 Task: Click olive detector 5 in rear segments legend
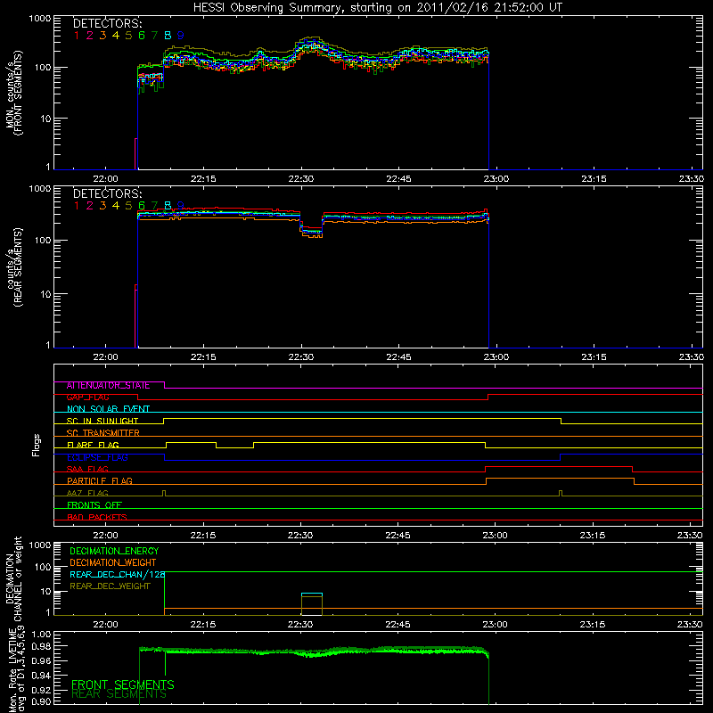tap(128, 206)
